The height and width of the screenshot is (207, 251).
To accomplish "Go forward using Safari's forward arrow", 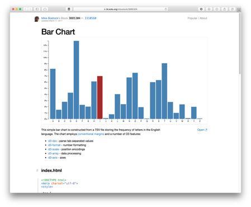I will (x=30, y=9).
